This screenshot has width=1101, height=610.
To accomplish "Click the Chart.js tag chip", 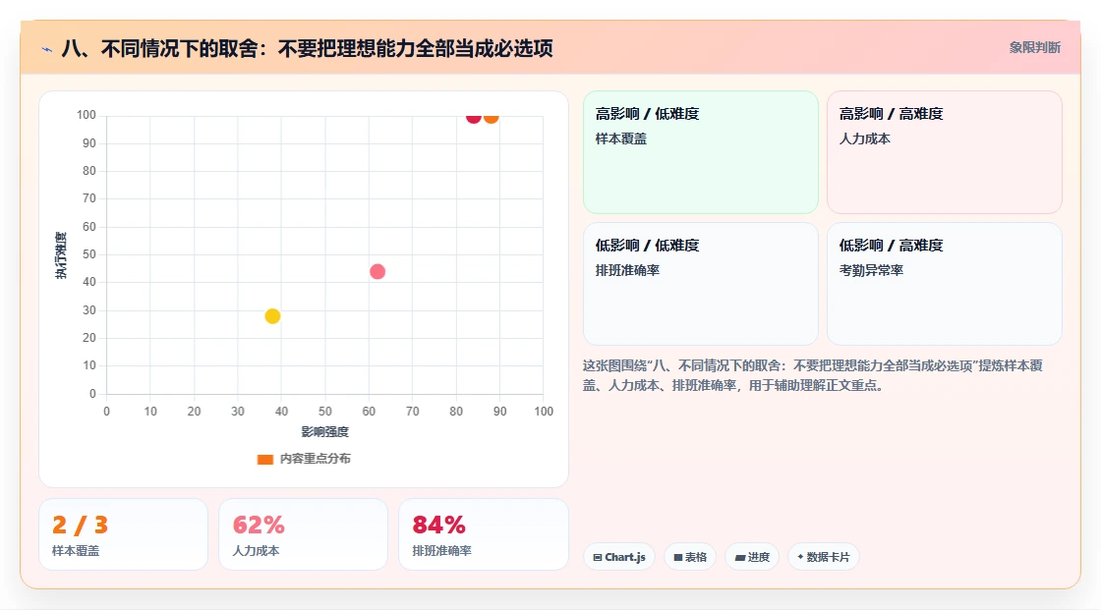I will [x=619, y=557].
